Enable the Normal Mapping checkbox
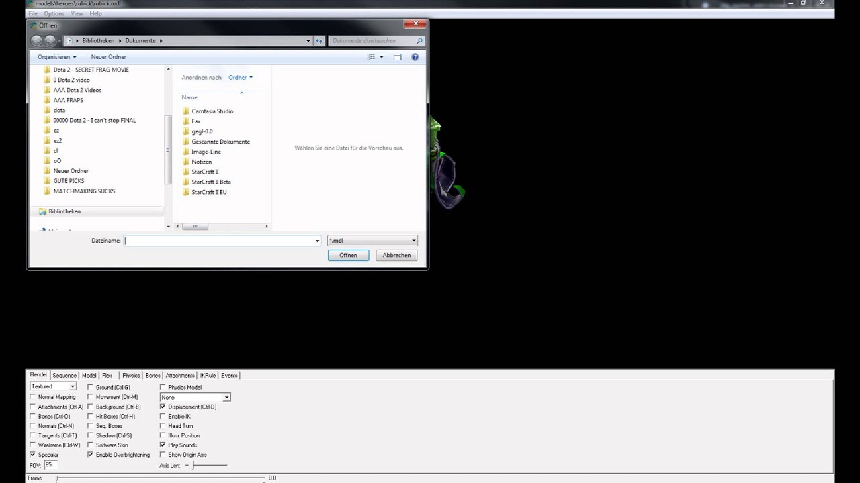Viewport: 860px width, 483px height. pyautogui.click(x=32, y=397)
